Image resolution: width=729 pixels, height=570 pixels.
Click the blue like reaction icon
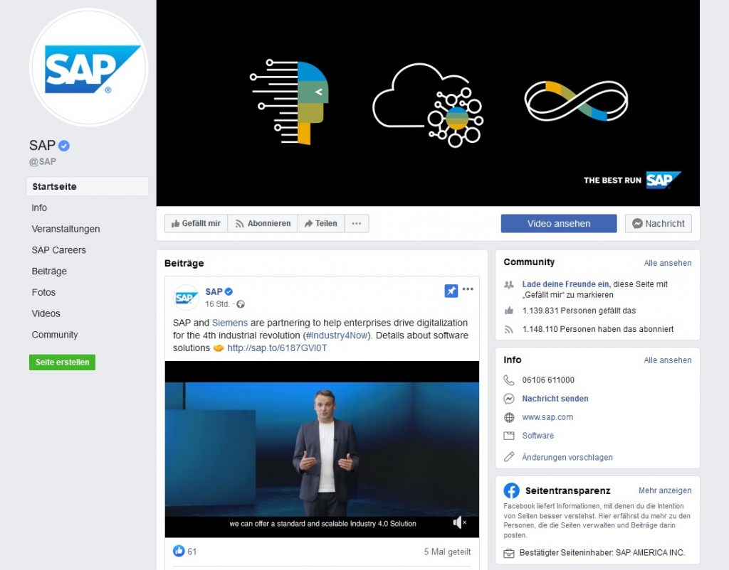click(x=179, y=551)
